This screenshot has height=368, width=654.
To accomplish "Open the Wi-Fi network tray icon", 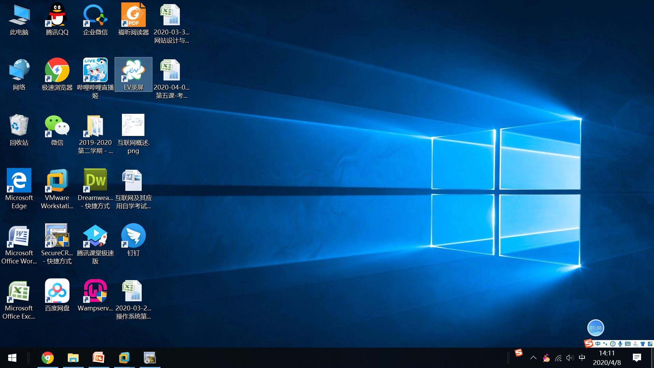I will (x=558, y=358).
